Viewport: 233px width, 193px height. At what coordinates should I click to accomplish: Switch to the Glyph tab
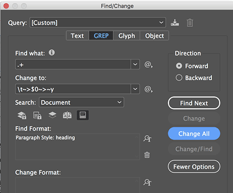pyautogui.click(x=127, y=35)
